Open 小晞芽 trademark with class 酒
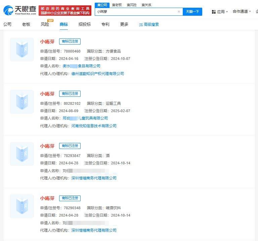 coord(47,146)
